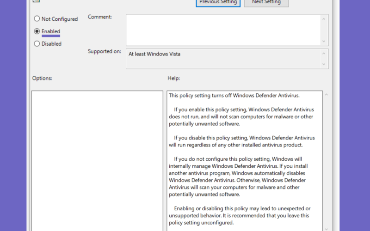Viewport: 370px width, 231px height.
Task: Click Help pane scroll up arrow
Action: (x=327, y=95)
